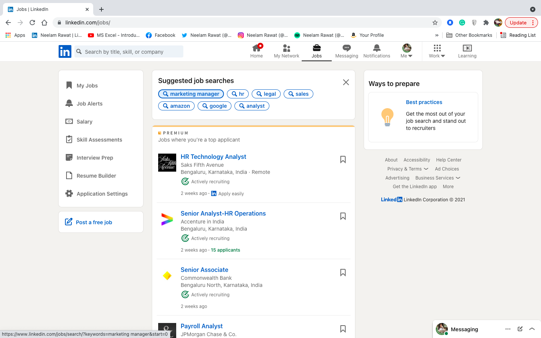
Task: Go to Home in LinkedIn navigation
Action: point(257,51)
